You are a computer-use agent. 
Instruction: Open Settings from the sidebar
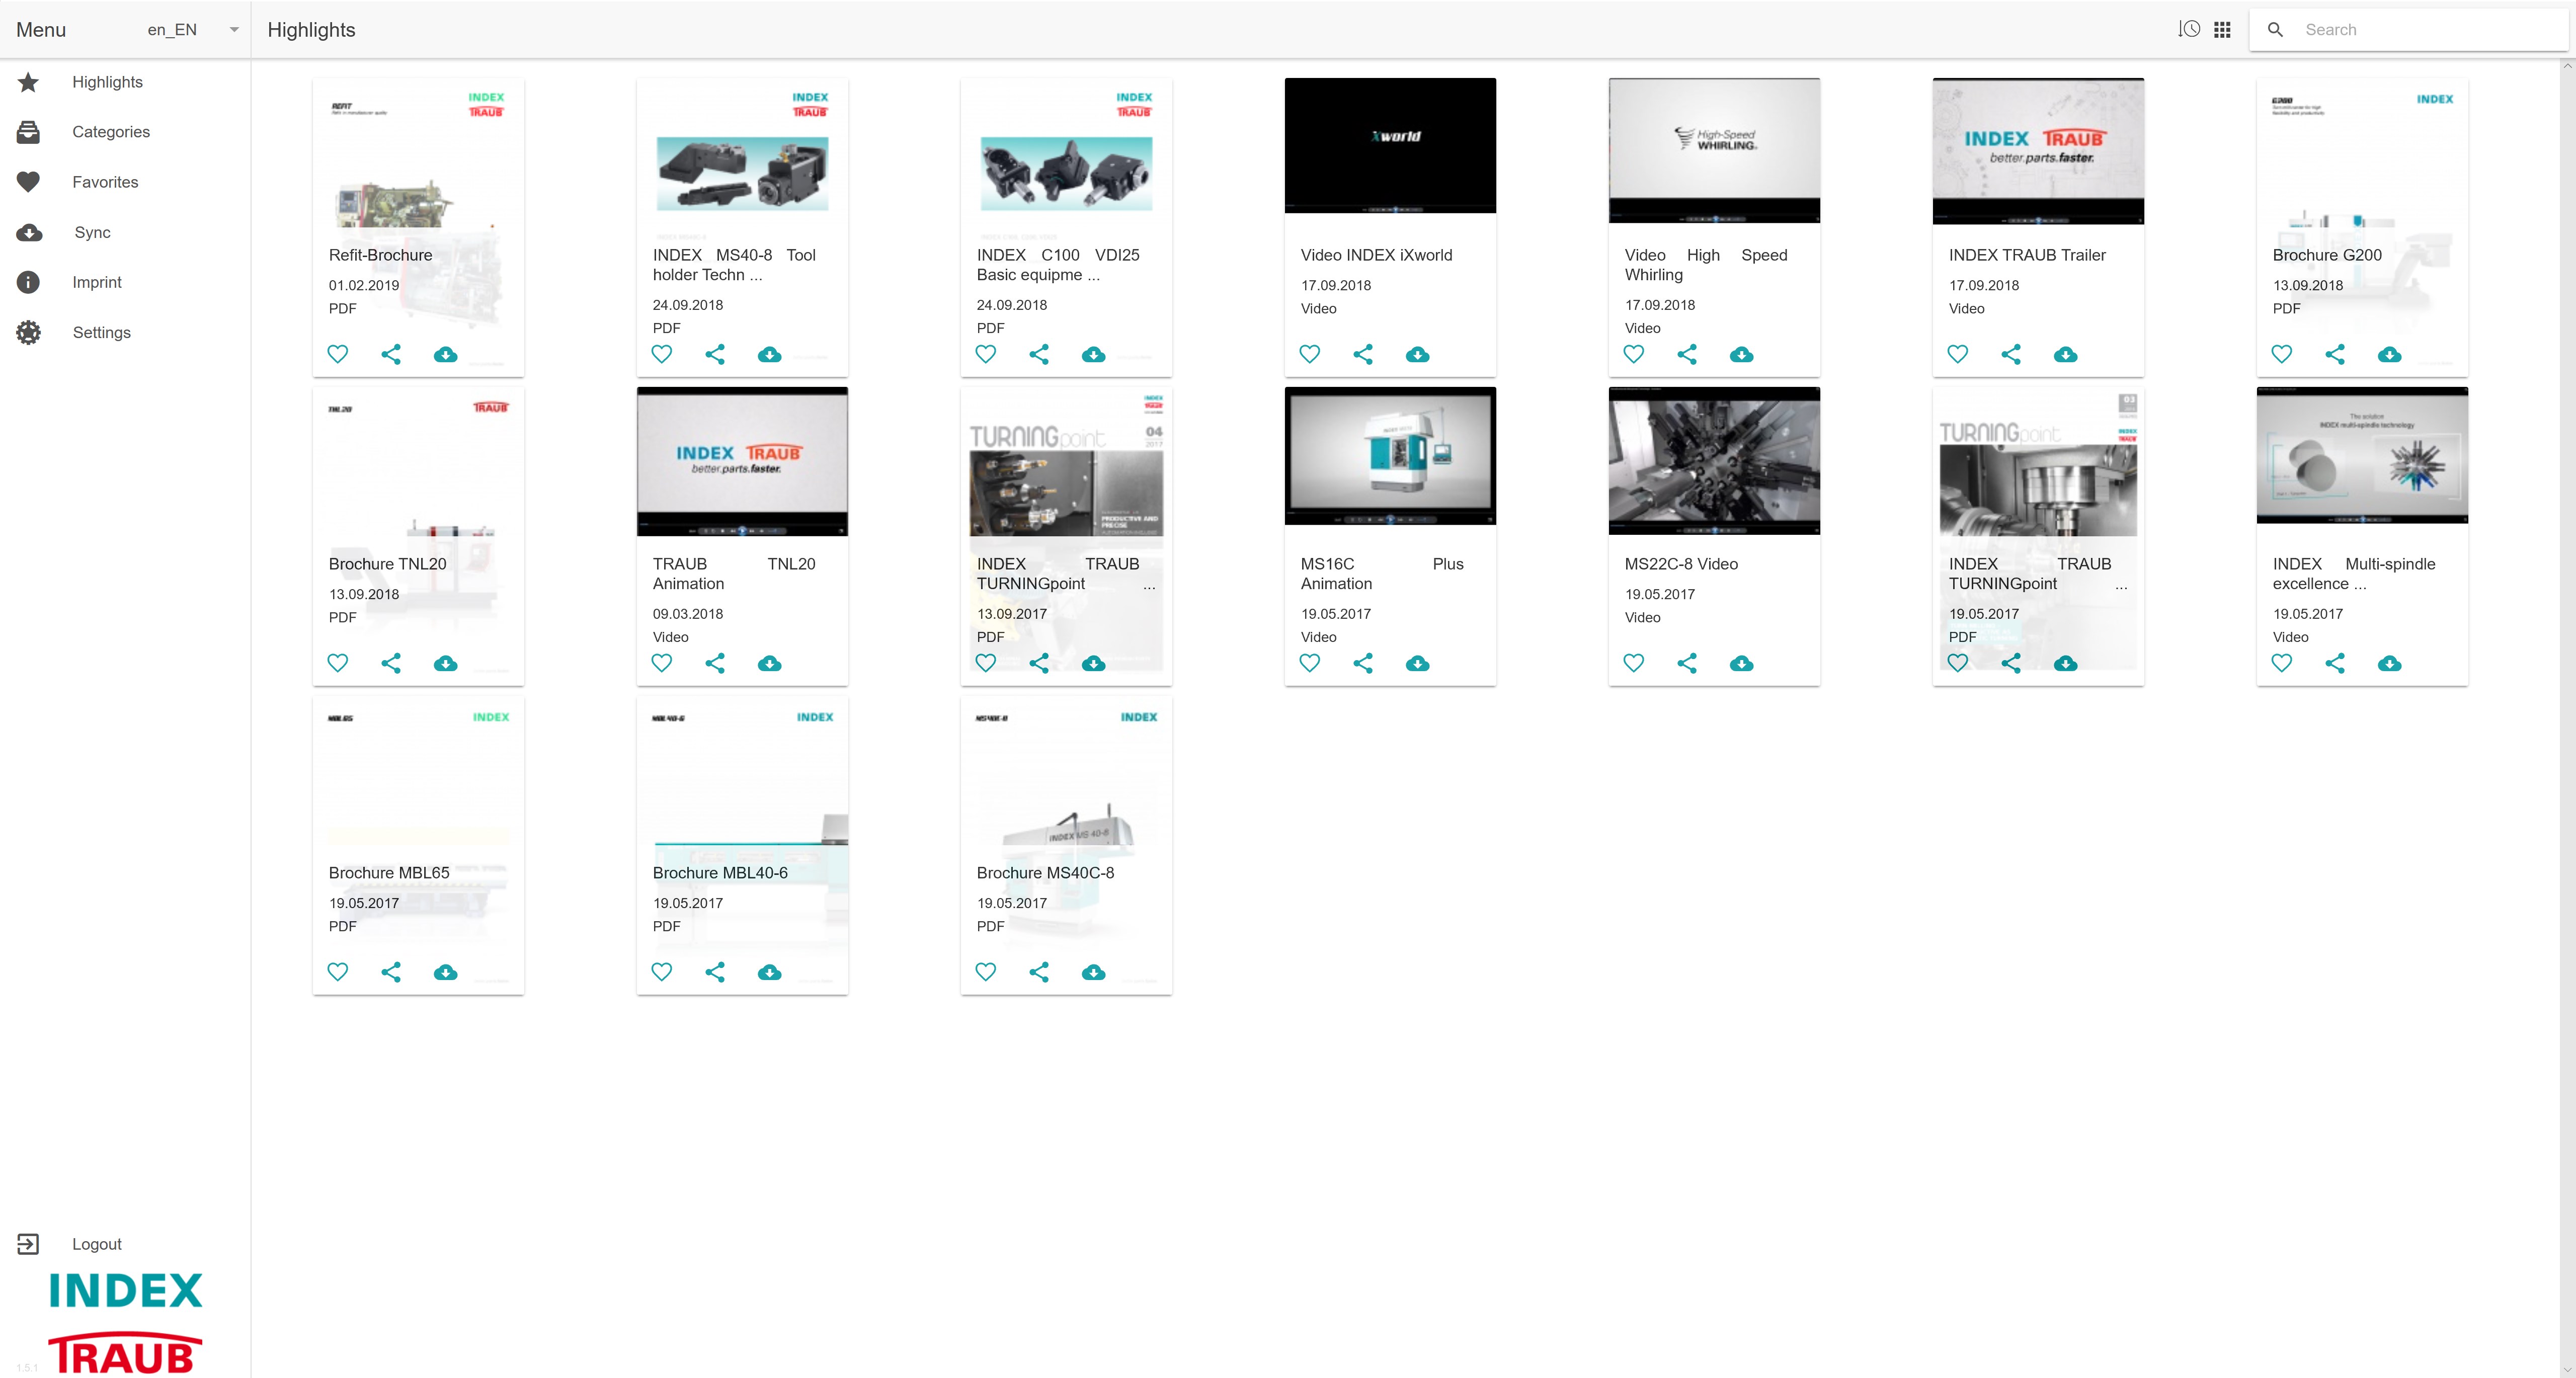click(101, 332)
